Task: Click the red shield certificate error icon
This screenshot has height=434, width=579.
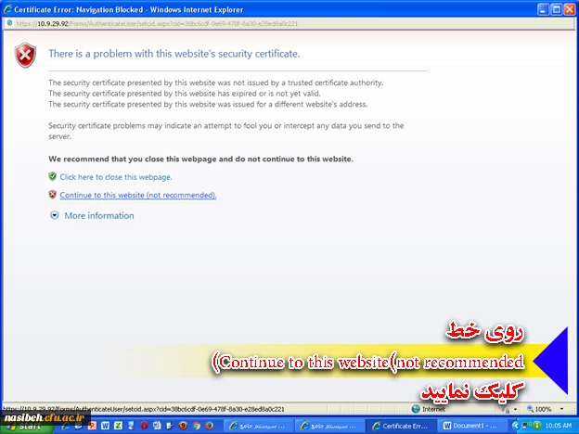Action: 25,56
